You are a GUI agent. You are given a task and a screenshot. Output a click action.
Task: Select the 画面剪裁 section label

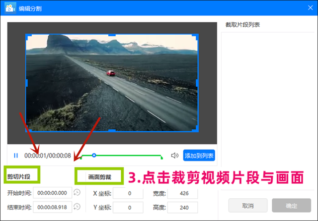[x=100, y=176]
